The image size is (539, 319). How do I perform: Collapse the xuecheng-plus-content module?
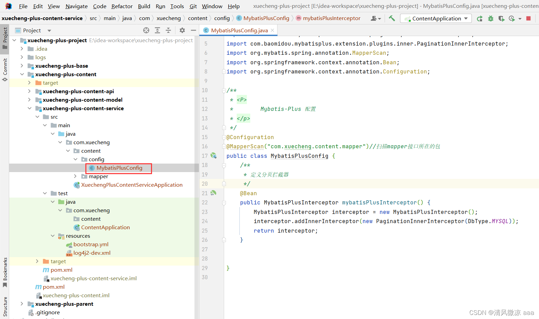[22, 74]
